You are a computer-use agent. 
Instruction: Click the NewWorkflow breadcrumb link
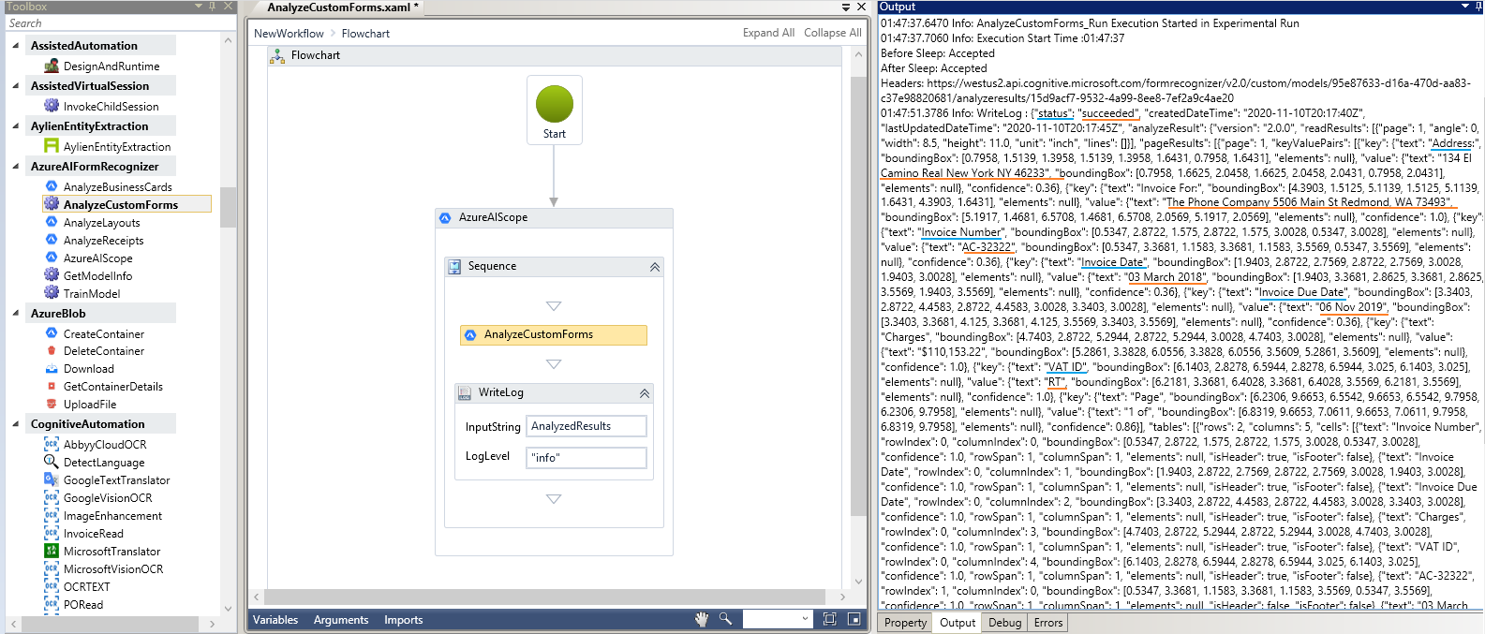(289, 34)
